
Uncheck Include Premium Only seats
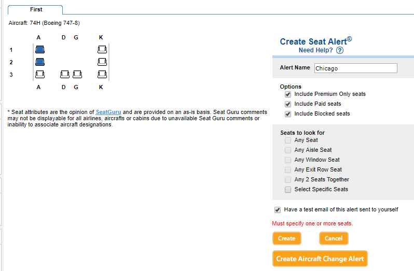[x=288, y=94]
